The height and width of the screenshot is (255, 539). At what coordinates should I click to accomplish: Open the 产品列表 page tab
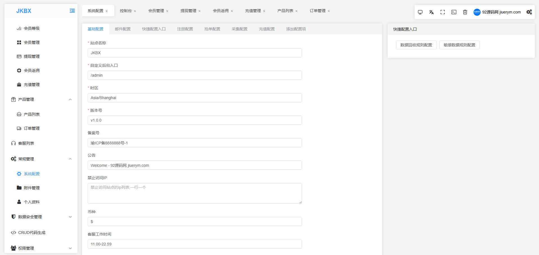click(x=285, y=11)
